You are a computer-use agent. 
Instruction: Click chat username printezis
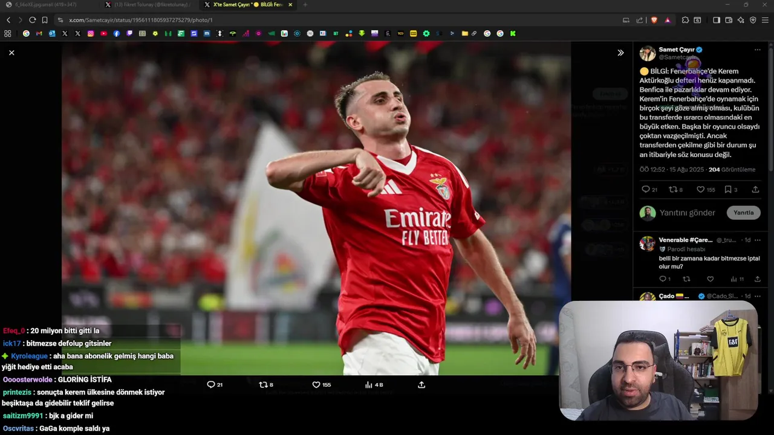[17, 392]
